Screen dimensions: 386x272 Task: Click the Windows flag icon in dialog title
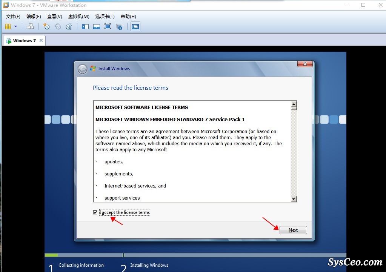[93, 68]
